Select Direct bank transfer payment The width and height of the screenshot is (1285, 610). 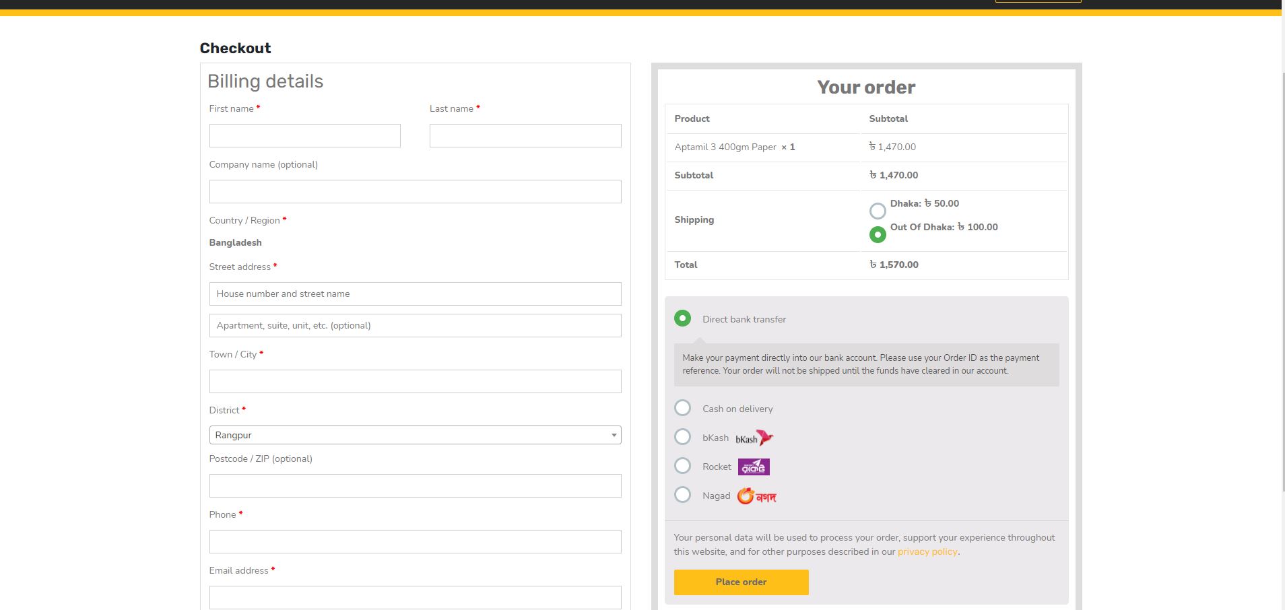(682, 318)
